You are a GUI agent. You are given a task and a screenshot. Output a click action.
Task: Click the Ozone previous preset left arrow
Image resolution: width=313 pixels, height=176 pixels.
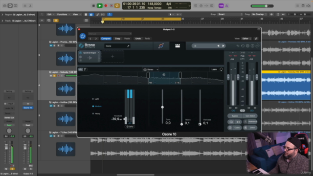point(218,46)
